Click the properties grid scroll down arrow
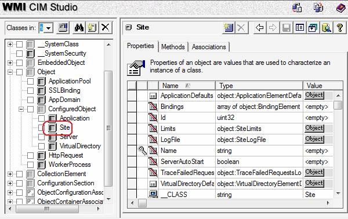 pyautogui.click(x=338, y=194)
